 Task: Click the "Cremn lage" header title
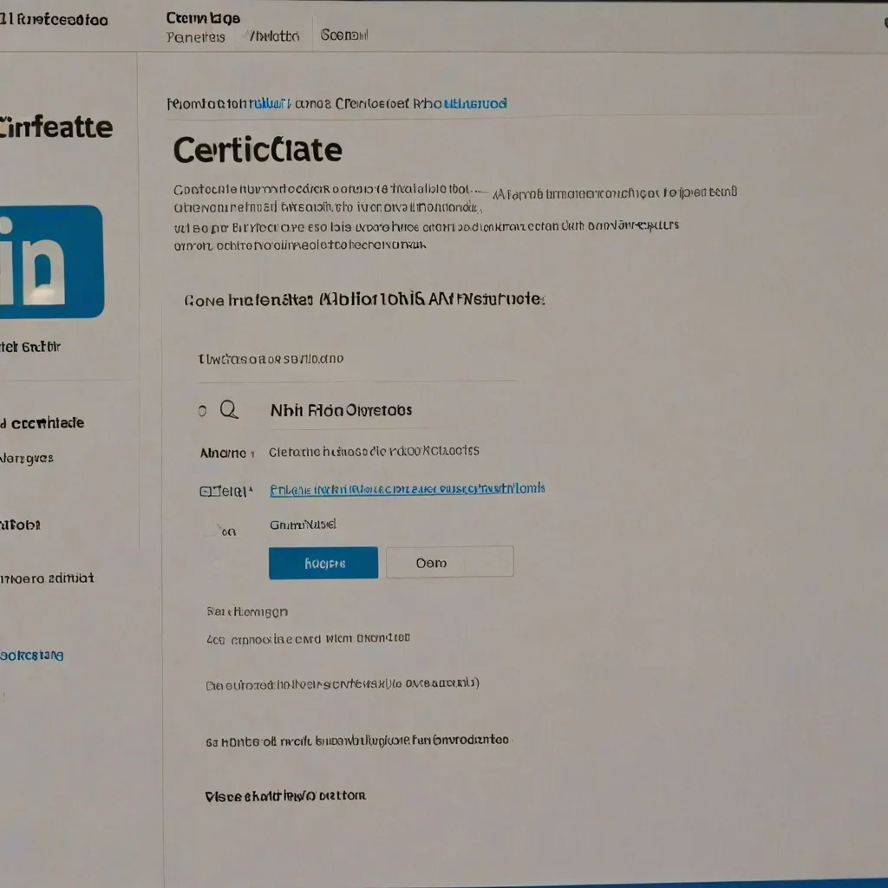tap(203, 17)
